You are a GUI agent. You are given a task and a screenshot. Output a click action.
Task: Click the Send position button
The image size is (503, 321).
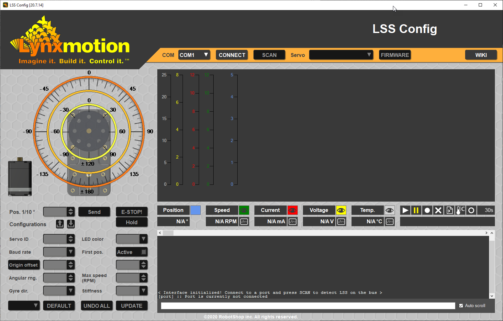click(x=94, y=212)
